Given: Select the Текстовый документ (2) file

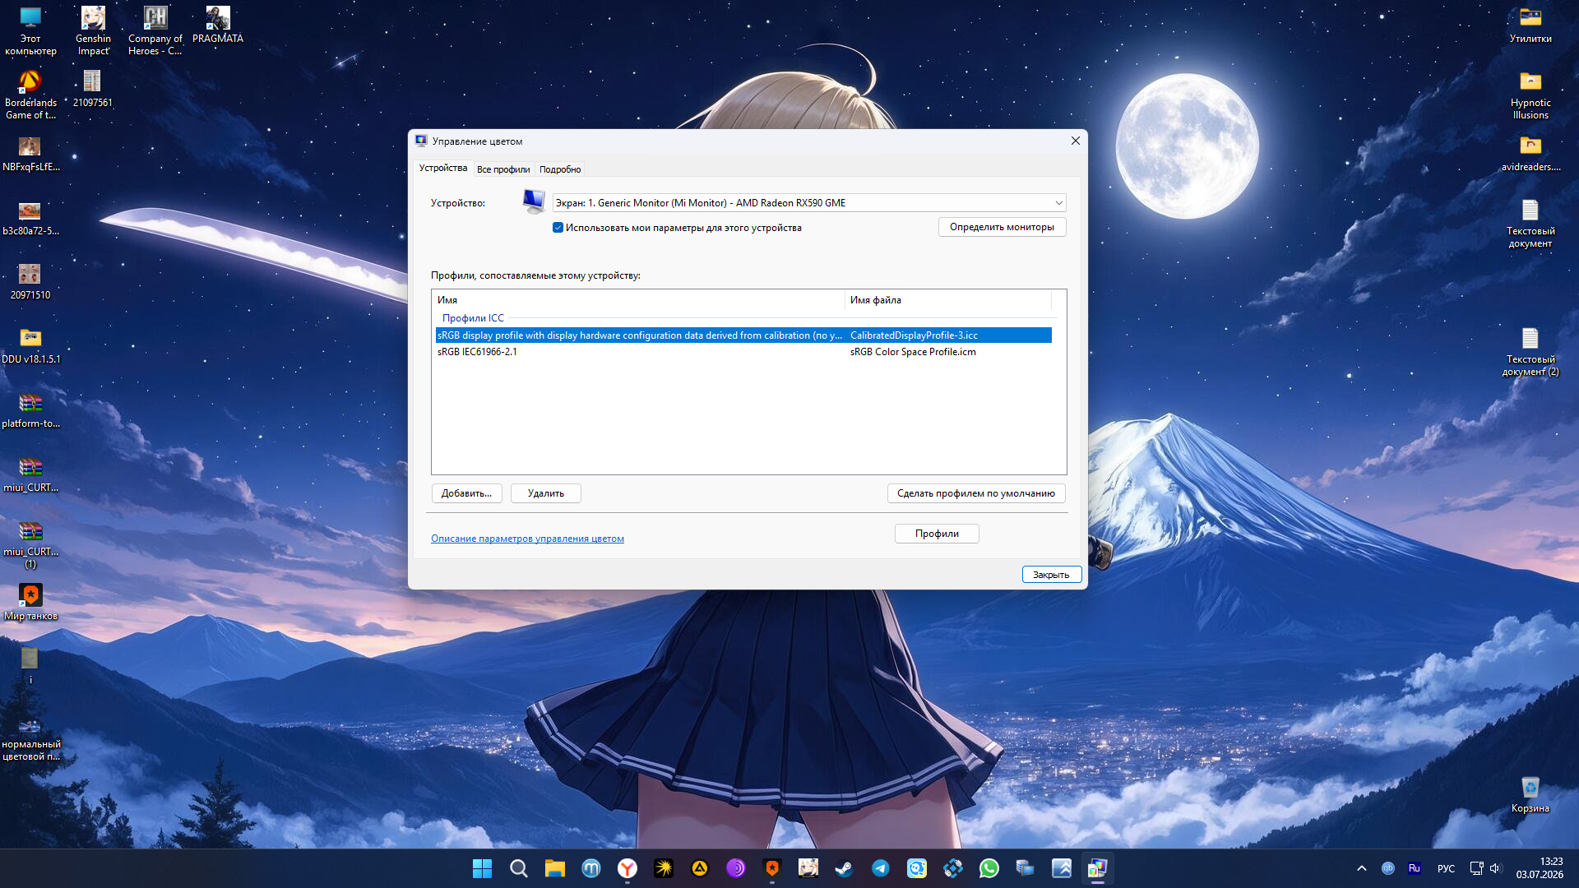Looking at the screenshot, I should (x=1530, y=352).
